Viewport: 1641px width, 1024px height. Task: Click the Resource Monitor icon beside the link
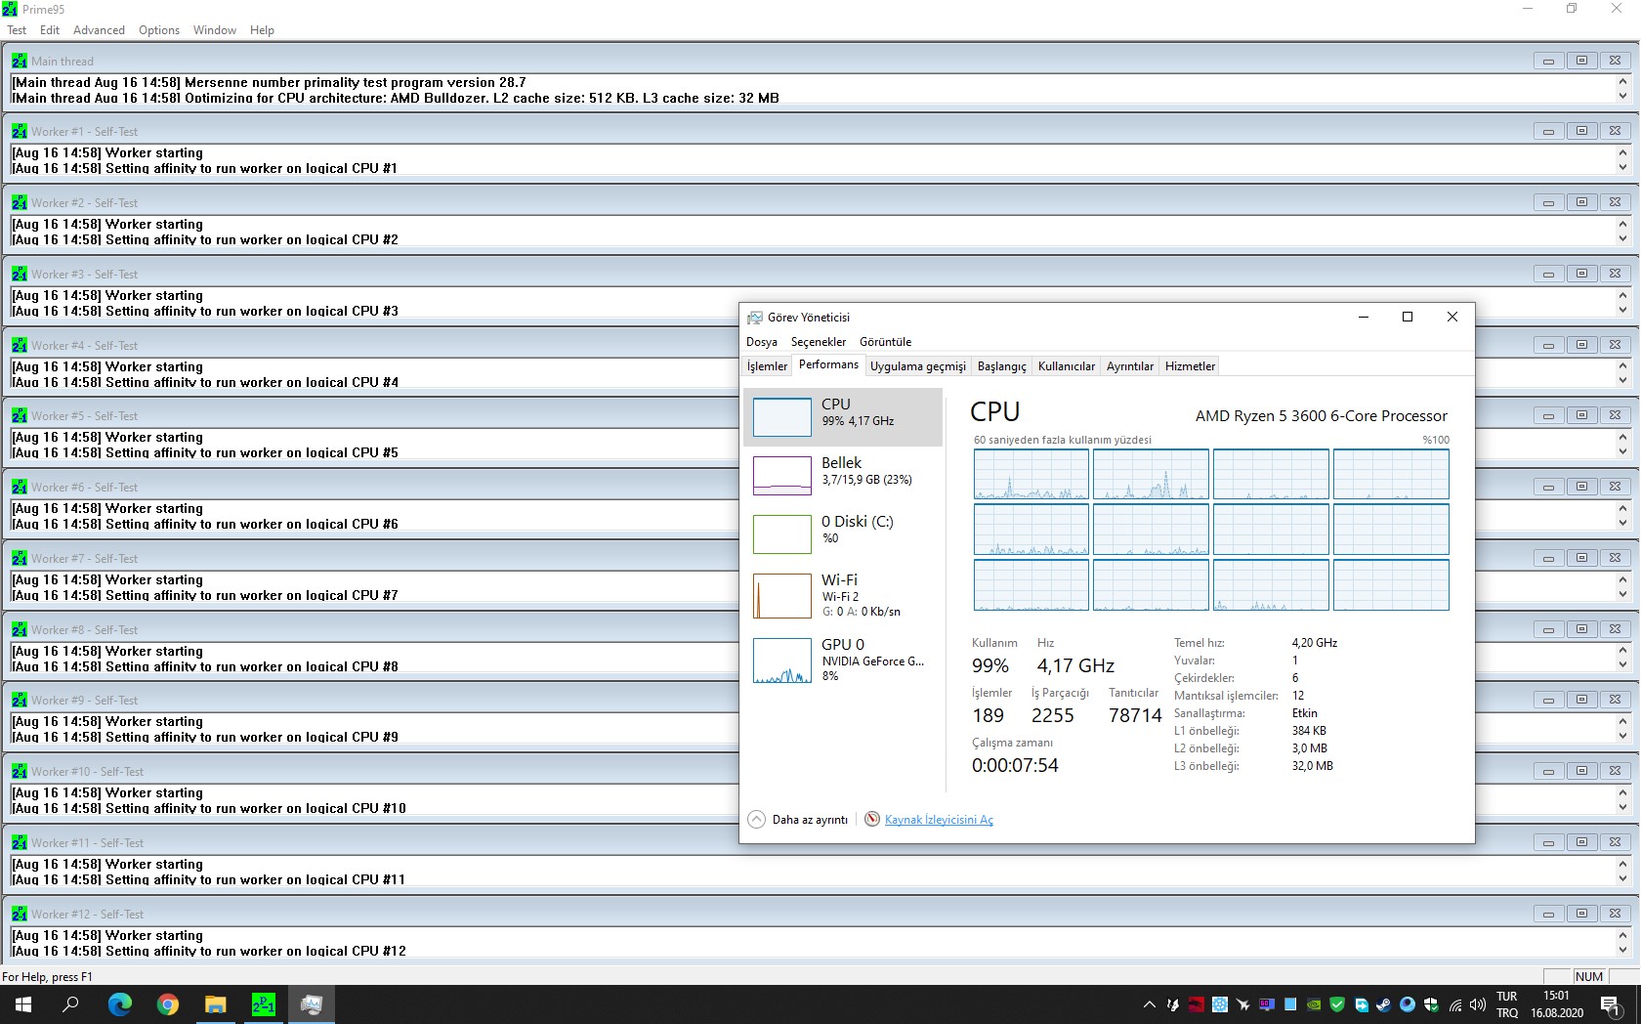pyautogui.click(x=872, y=819)
